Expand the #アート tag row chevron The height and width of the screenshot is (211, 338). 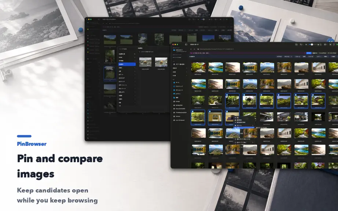(x=135, y=75)
